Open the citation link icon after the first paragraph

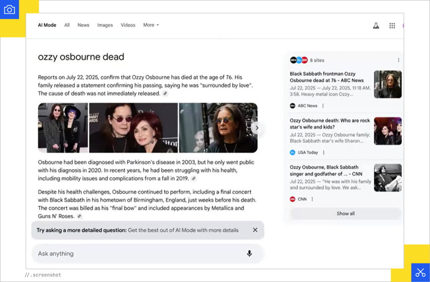(x=165, y=93)
